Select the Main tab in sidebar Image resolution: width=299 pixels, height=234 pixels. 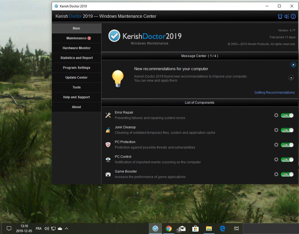(x=77, y=28)
